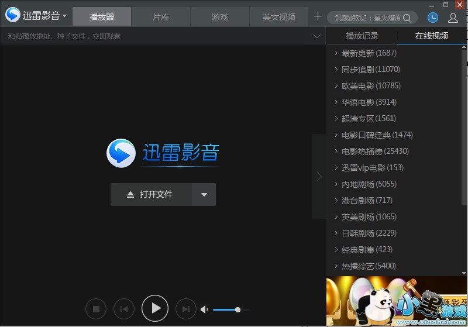Screen dimensions: 468x327
Task: Expand 同步追剧 (11070) category
Action: (336, 70)
